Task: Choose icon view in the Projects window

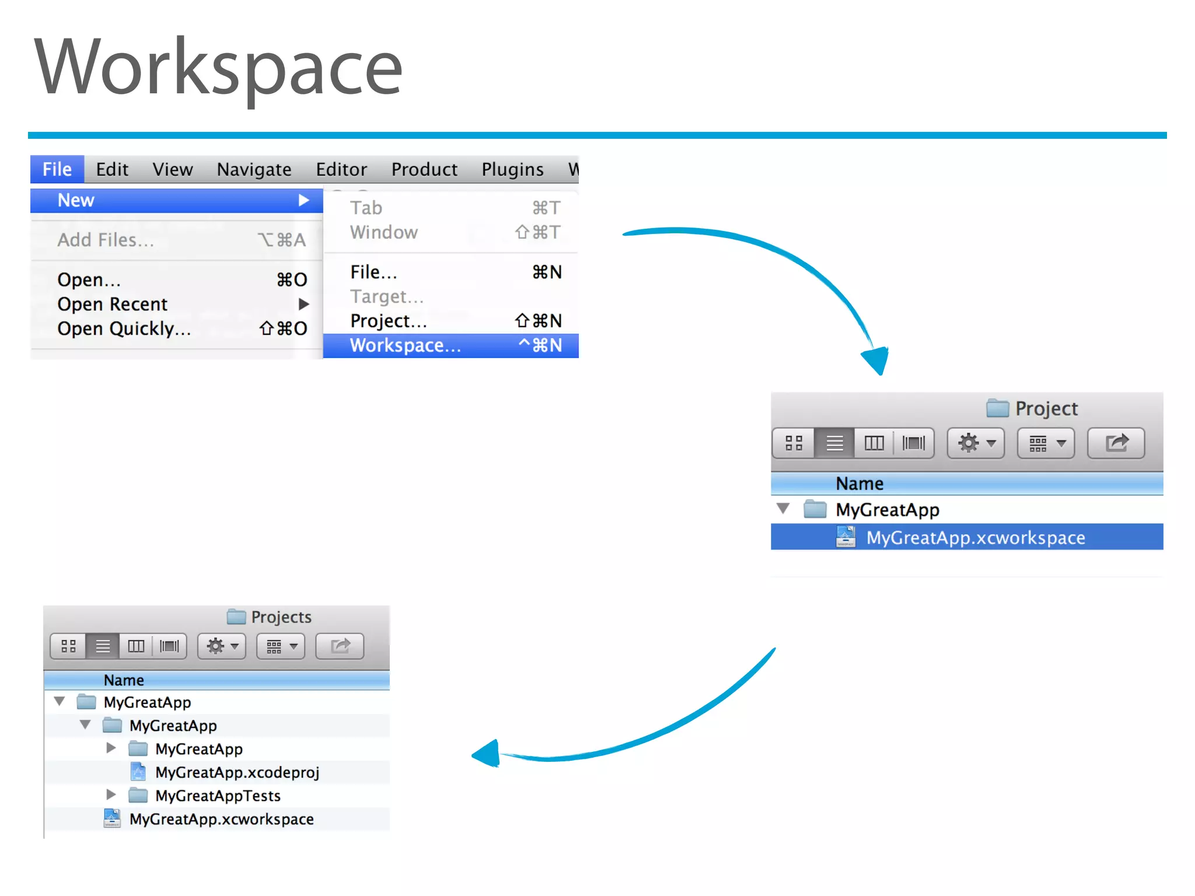Action: point(68,646)
